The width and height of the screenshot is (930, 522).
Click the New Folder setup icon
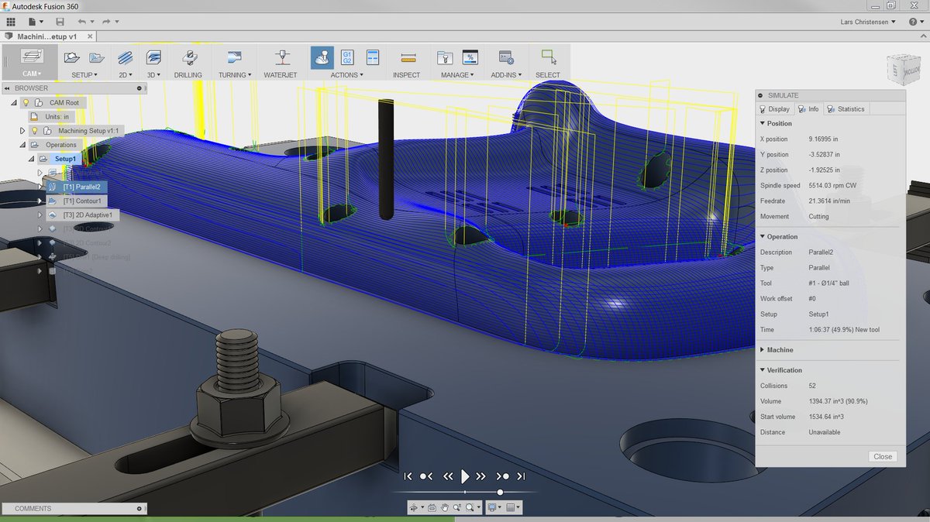pyautogui.click(x=97, y=57)
